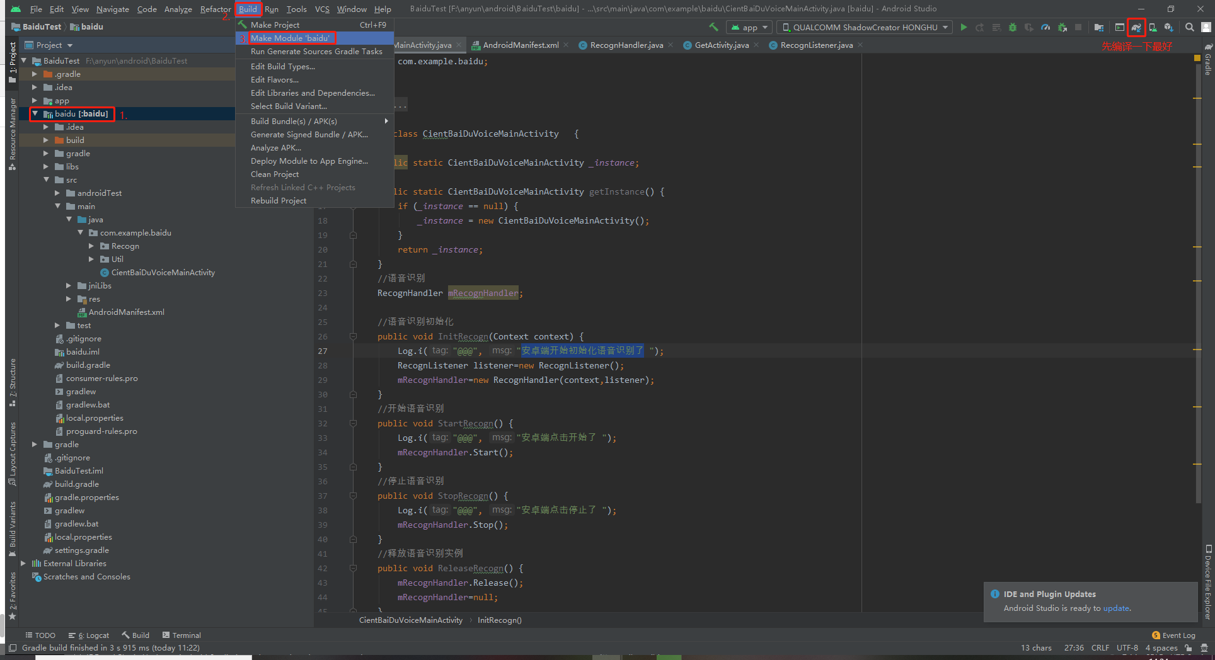Expand the jniLibs folder node

(x=69, y=286)
